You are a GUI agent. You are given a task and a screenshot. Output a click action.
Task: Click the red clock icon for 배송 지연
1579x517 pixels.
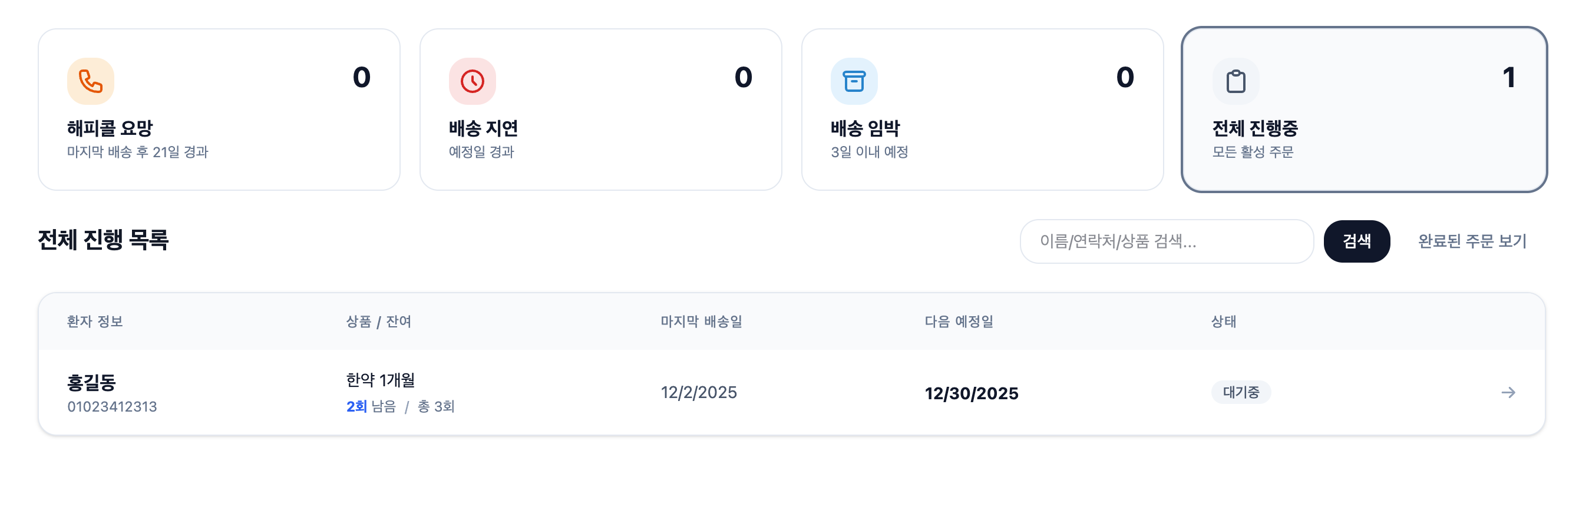pos(472,81)
